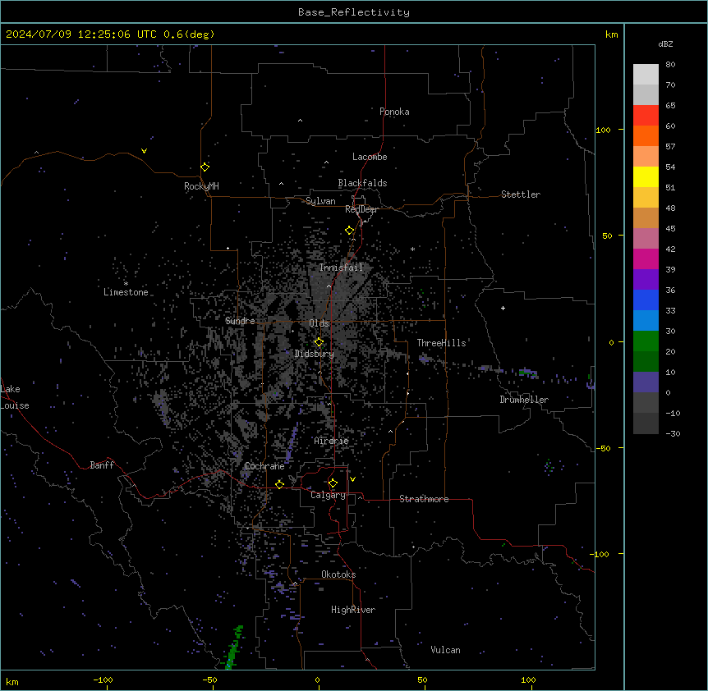The image size is (708, 691).
Task: Select the yellow diamond marker below the Cochrane label
Action: [280, 484]
